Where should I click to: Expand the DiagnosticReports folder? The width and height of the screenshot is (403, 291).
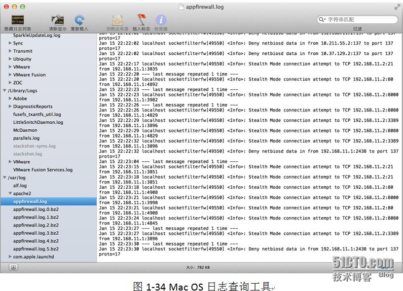(10, 106)
